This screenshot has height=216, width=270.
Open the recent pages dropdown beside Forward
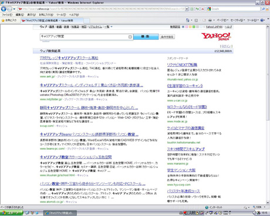click(x=14, y=9)
